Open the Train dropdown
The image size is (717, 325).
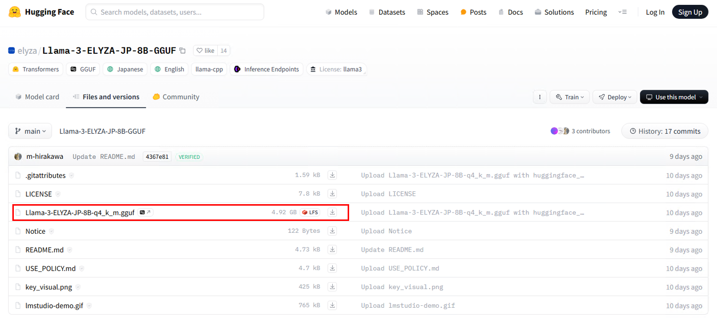coord(569,97)
